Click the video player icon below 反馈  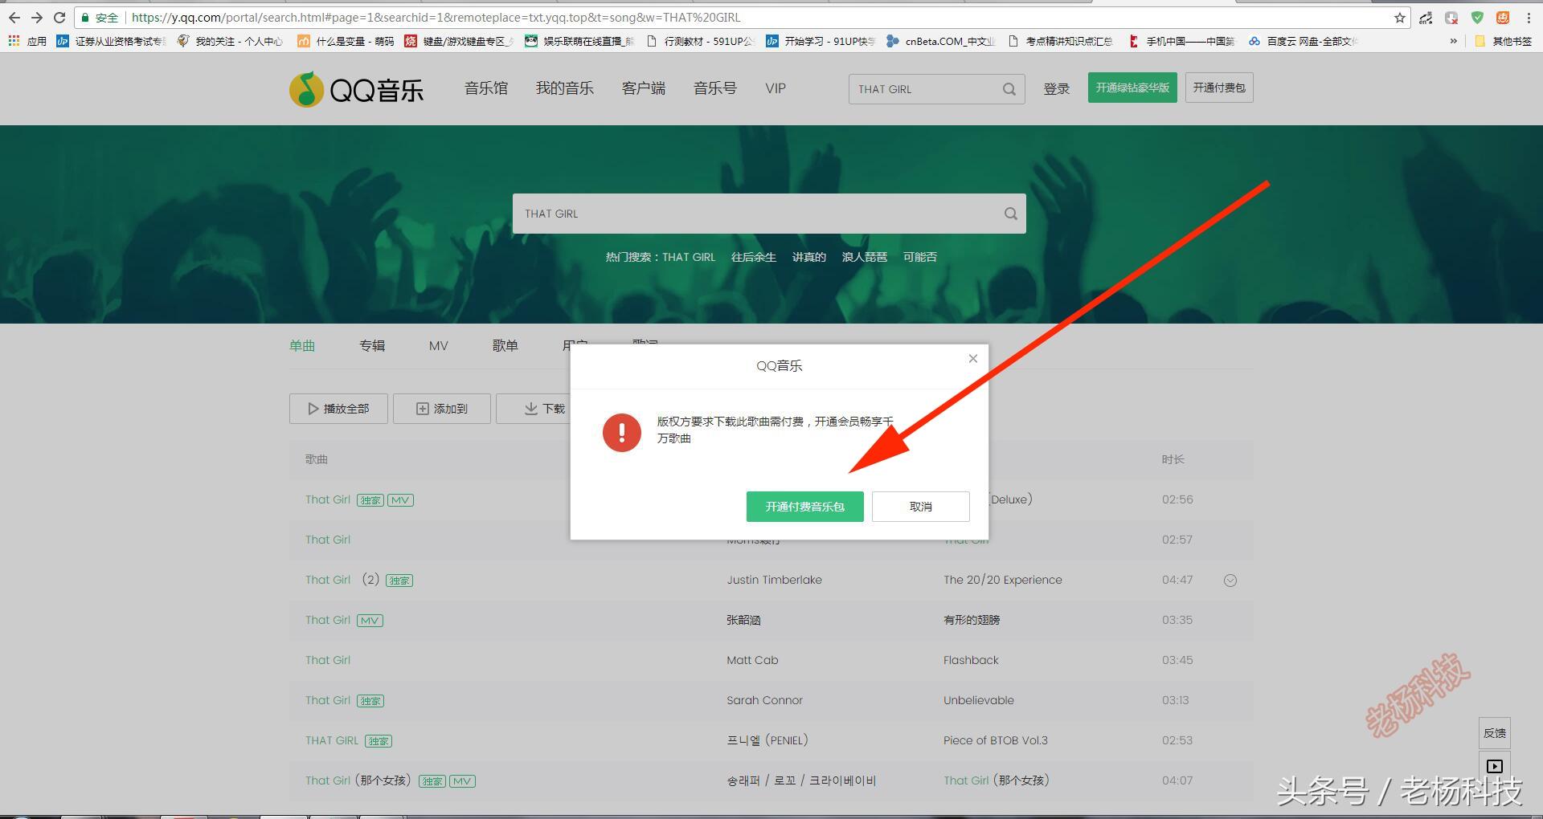click(x=1494, y=765)
